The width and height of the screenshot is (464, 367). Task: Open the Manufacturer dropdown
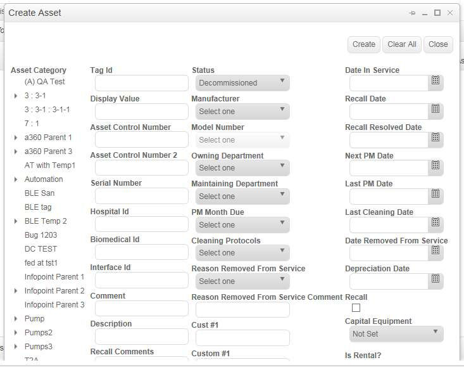[242, 112]
